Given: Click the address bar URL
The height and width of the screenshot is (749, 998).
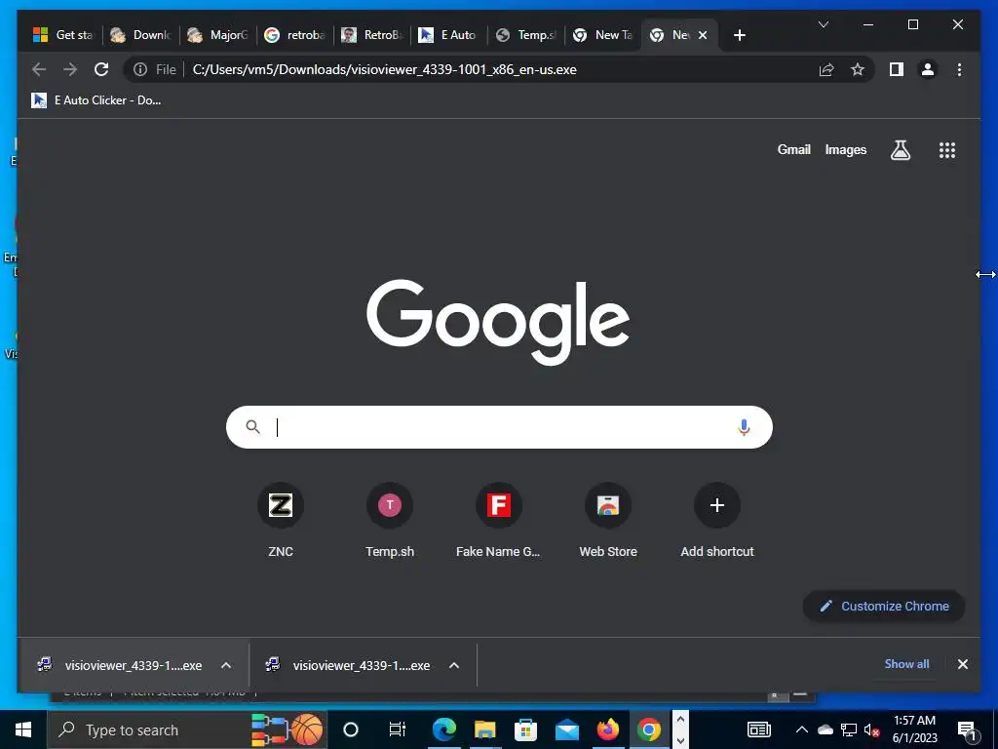Looking at the screenshot, I should click(384, 69).
